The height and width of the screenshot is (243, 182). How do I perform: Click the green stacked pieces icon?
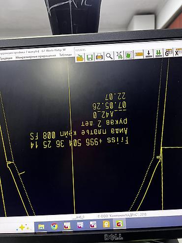(x=129, y=55)
